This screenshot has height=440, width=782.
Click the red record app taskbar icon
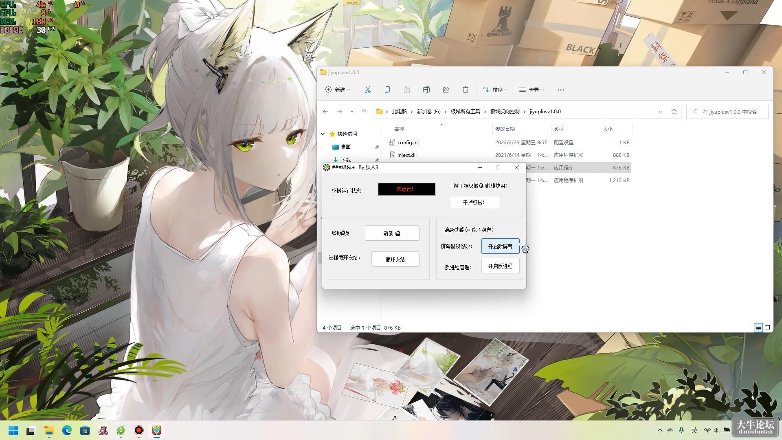coord(138,430)
